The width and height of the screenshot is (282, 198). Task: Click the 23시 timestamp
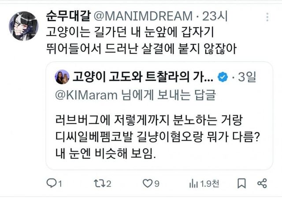215,16
